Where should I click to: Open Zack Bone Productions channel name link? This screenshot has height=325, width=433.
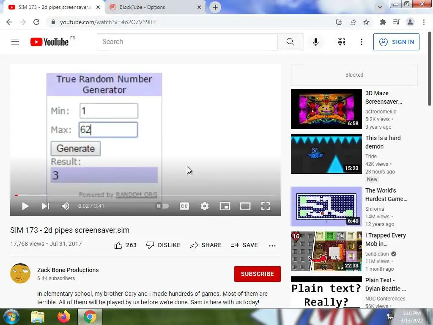tap(68, 270)
